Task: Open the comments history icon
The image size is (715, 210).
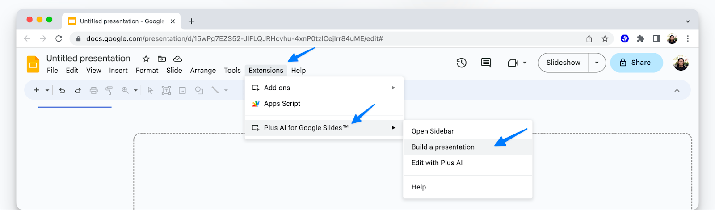Action: 486,63
